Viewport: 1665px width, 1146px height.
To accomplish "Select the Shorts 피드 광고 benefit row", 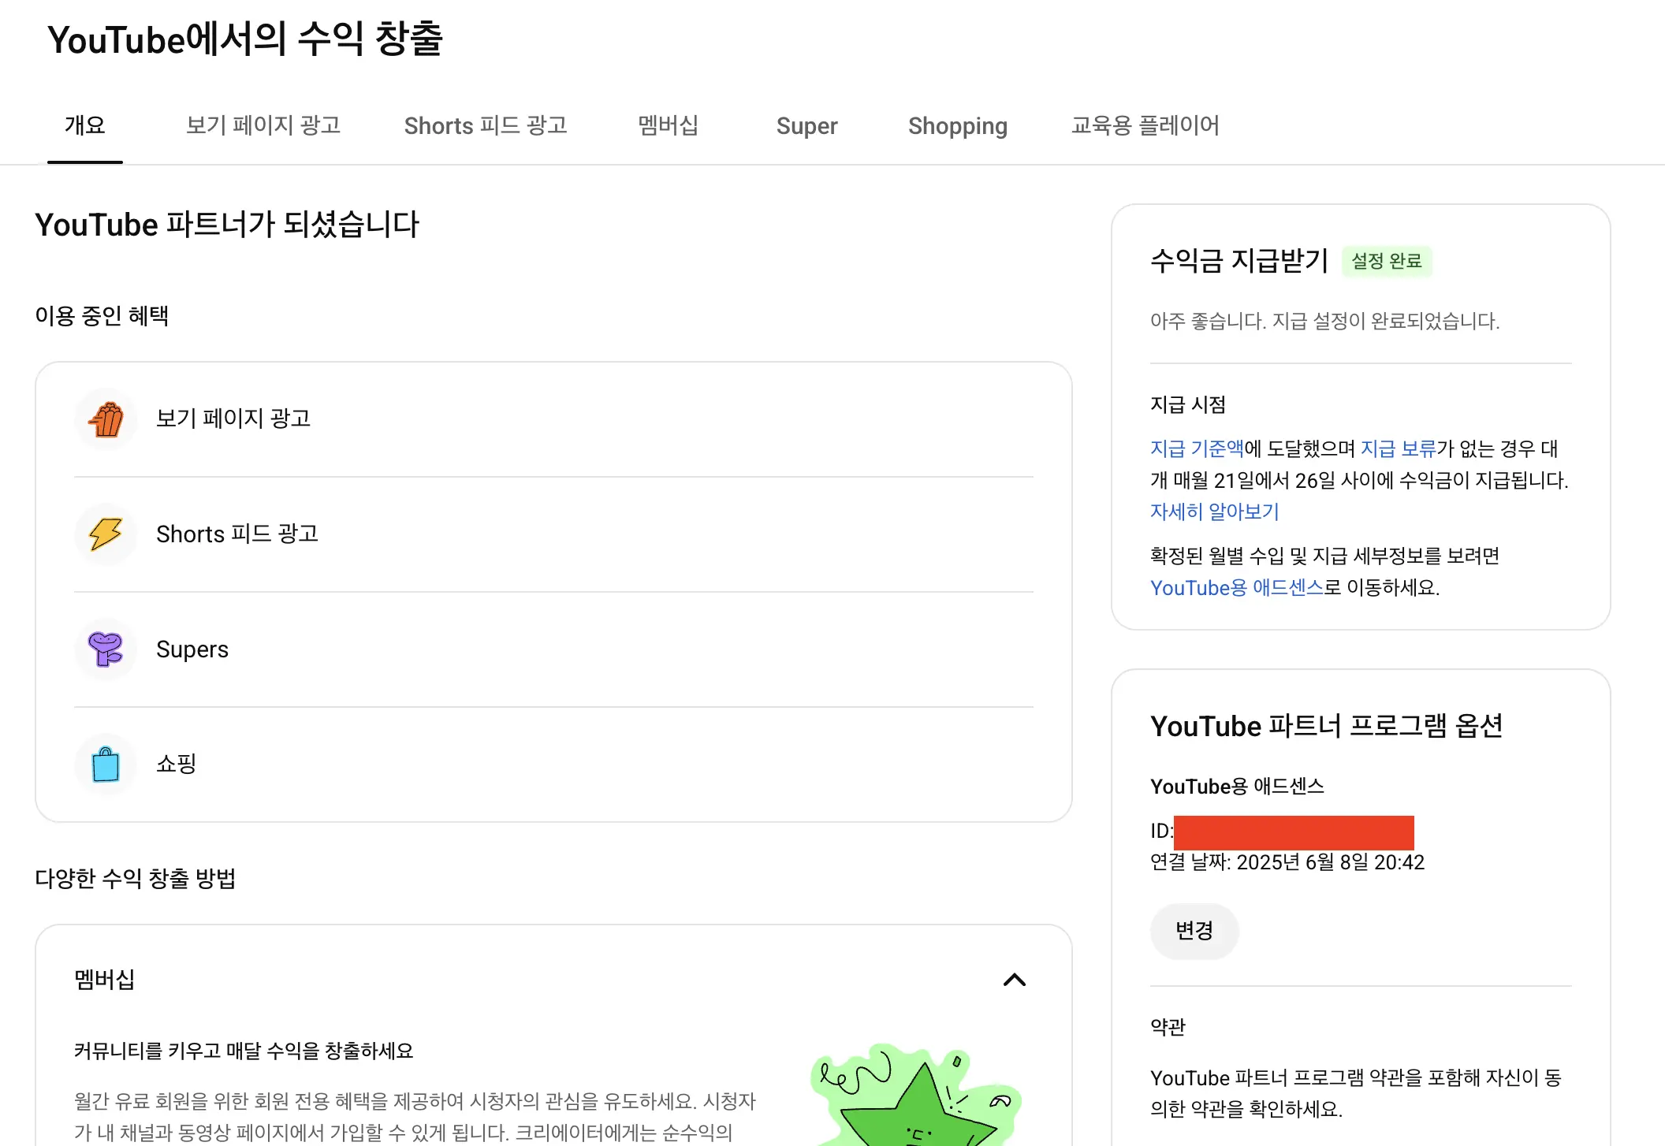I will click(x=552, y=534).
